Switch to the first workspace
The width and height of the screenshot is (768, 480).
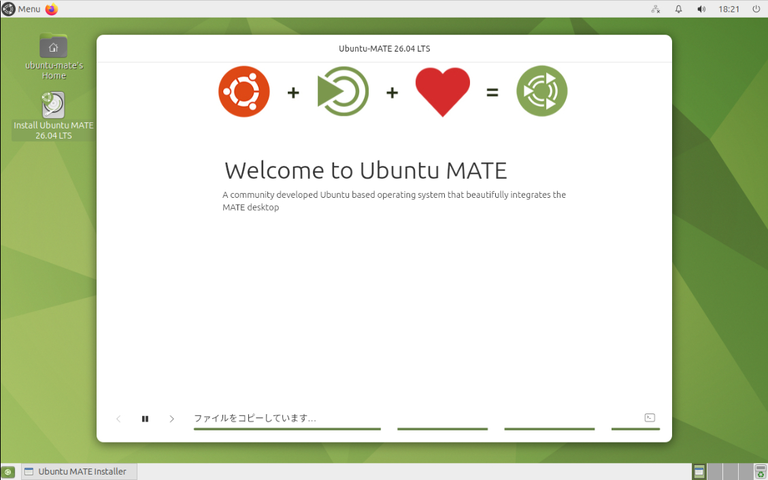pos(699,472)
